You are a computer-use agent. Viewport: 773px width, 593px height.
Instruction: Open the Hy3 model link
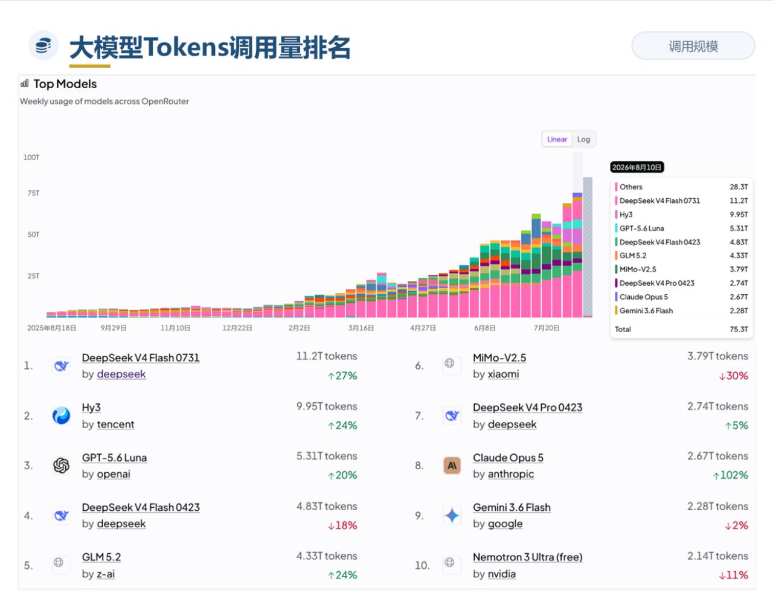point(91,408)
